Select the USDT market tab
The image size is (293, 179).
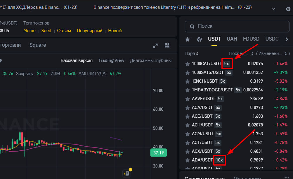point(214,39)
